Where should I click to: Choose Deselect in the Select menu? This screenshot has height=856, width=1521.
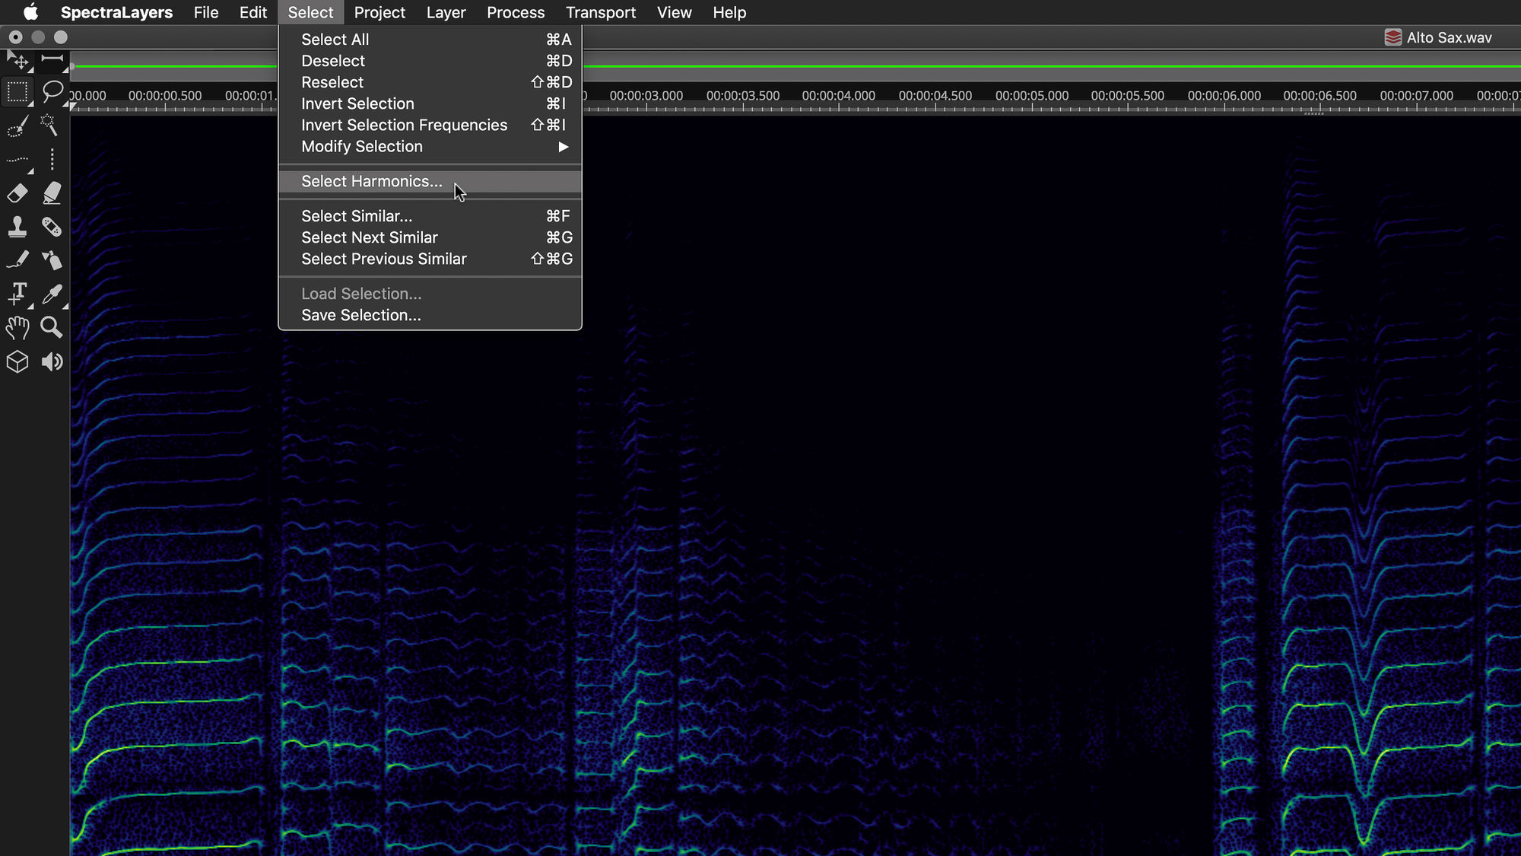(430, 61)
